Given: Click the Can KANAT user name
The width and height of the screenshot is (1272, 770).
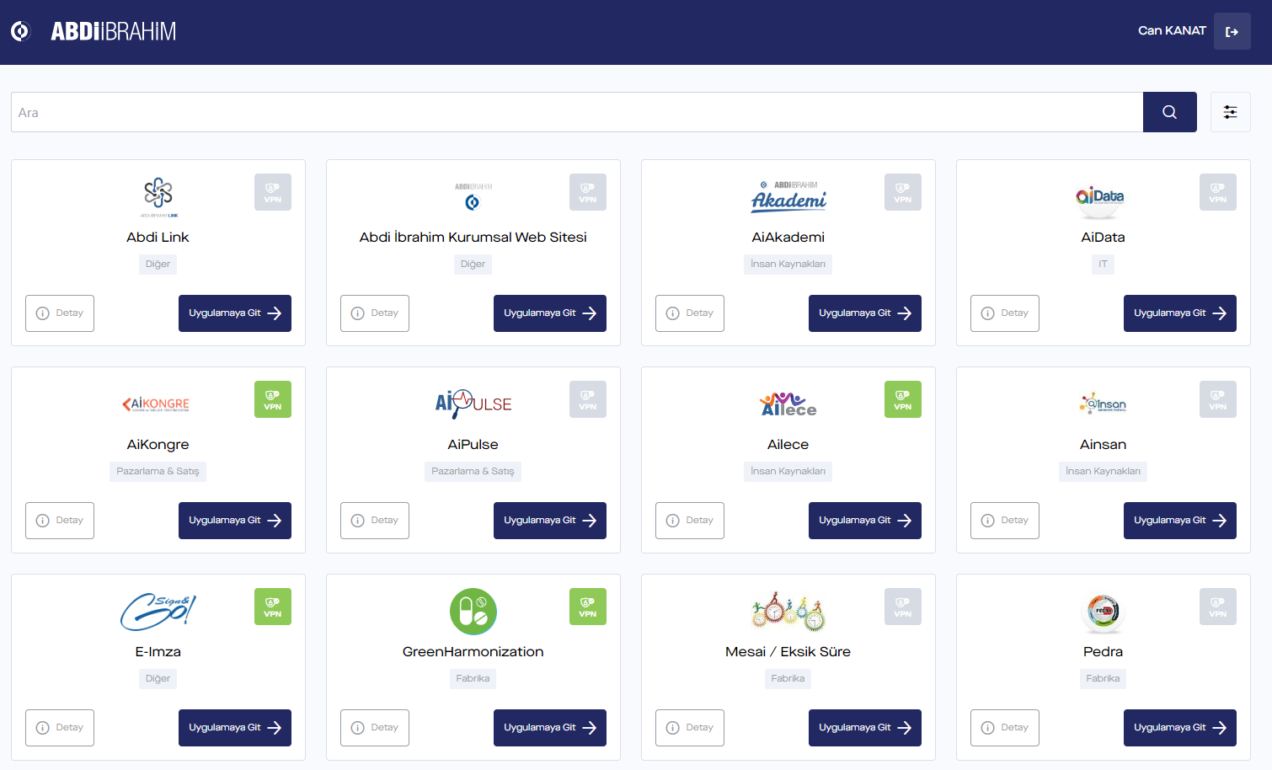Looking at the screenshot, I should point(1171,31).
